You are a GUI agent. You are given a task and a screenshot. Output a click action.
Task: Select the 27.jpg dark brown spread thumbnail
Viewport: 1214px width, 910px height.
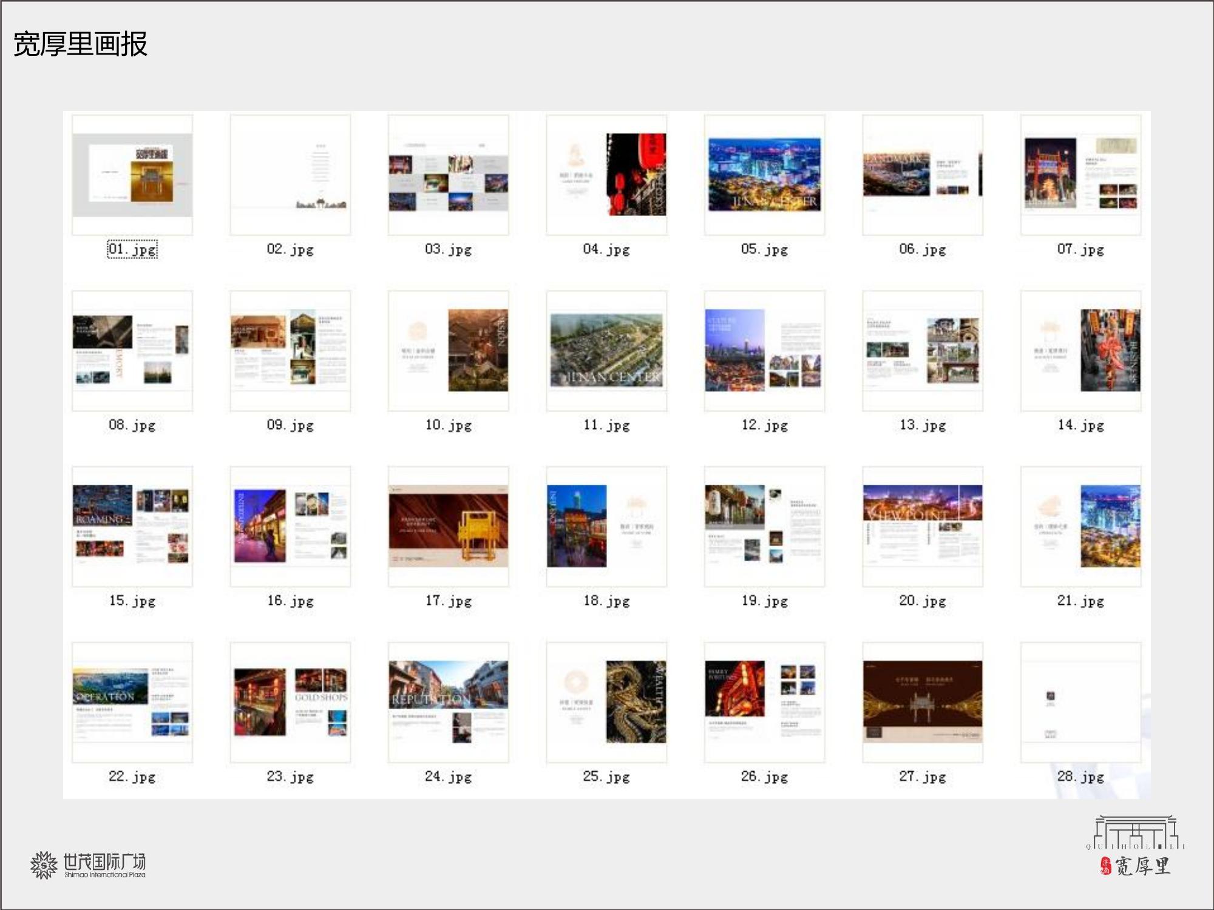922,702
